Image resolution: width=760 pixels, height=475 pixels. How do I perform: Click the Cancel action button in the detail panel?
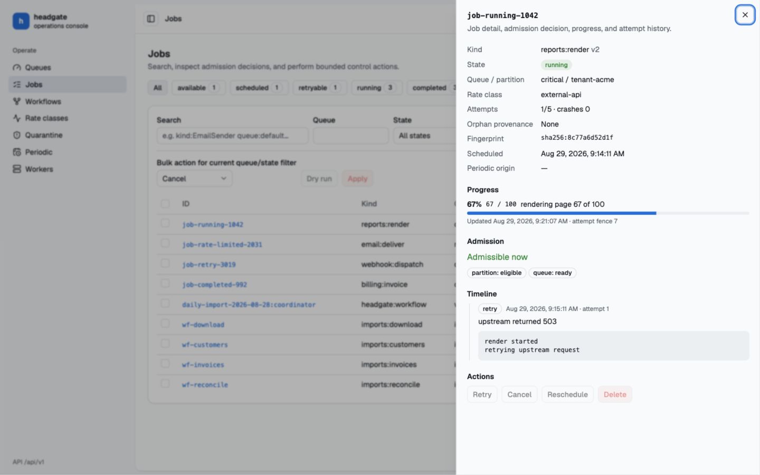tap(519, 394)
